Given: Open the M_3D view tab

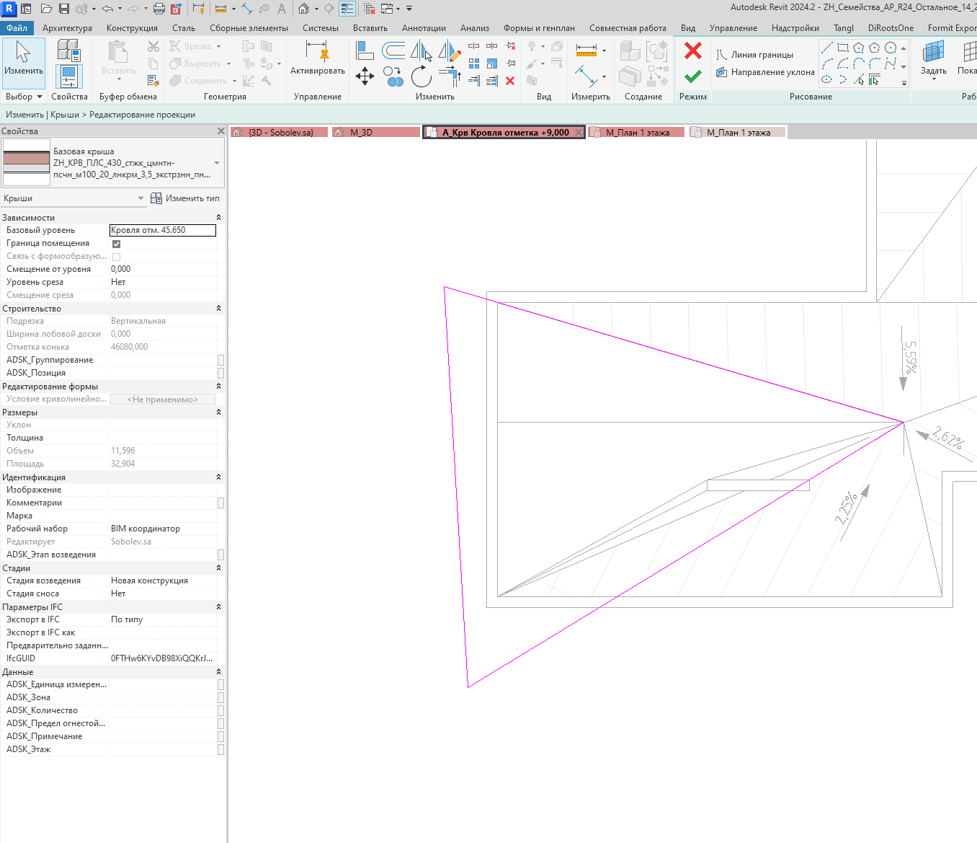Looking at the screenshot, I should (376, 133).
